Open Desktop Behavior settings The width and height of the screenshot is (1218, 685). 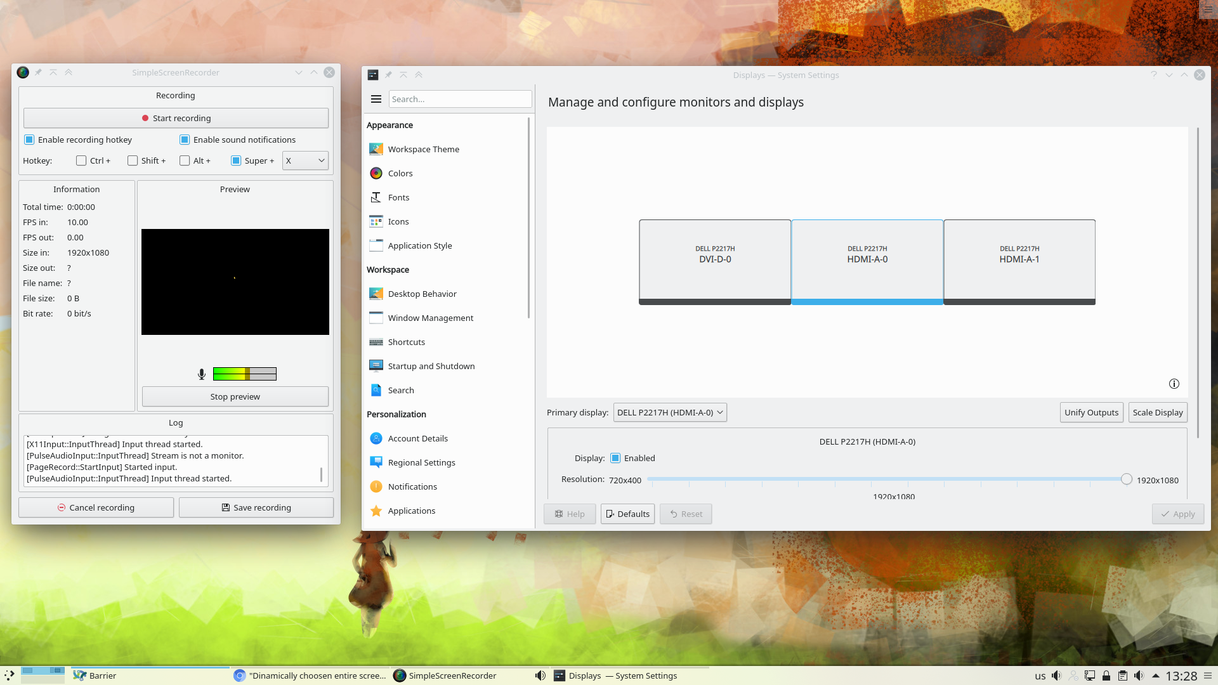[x=422, y=294]
